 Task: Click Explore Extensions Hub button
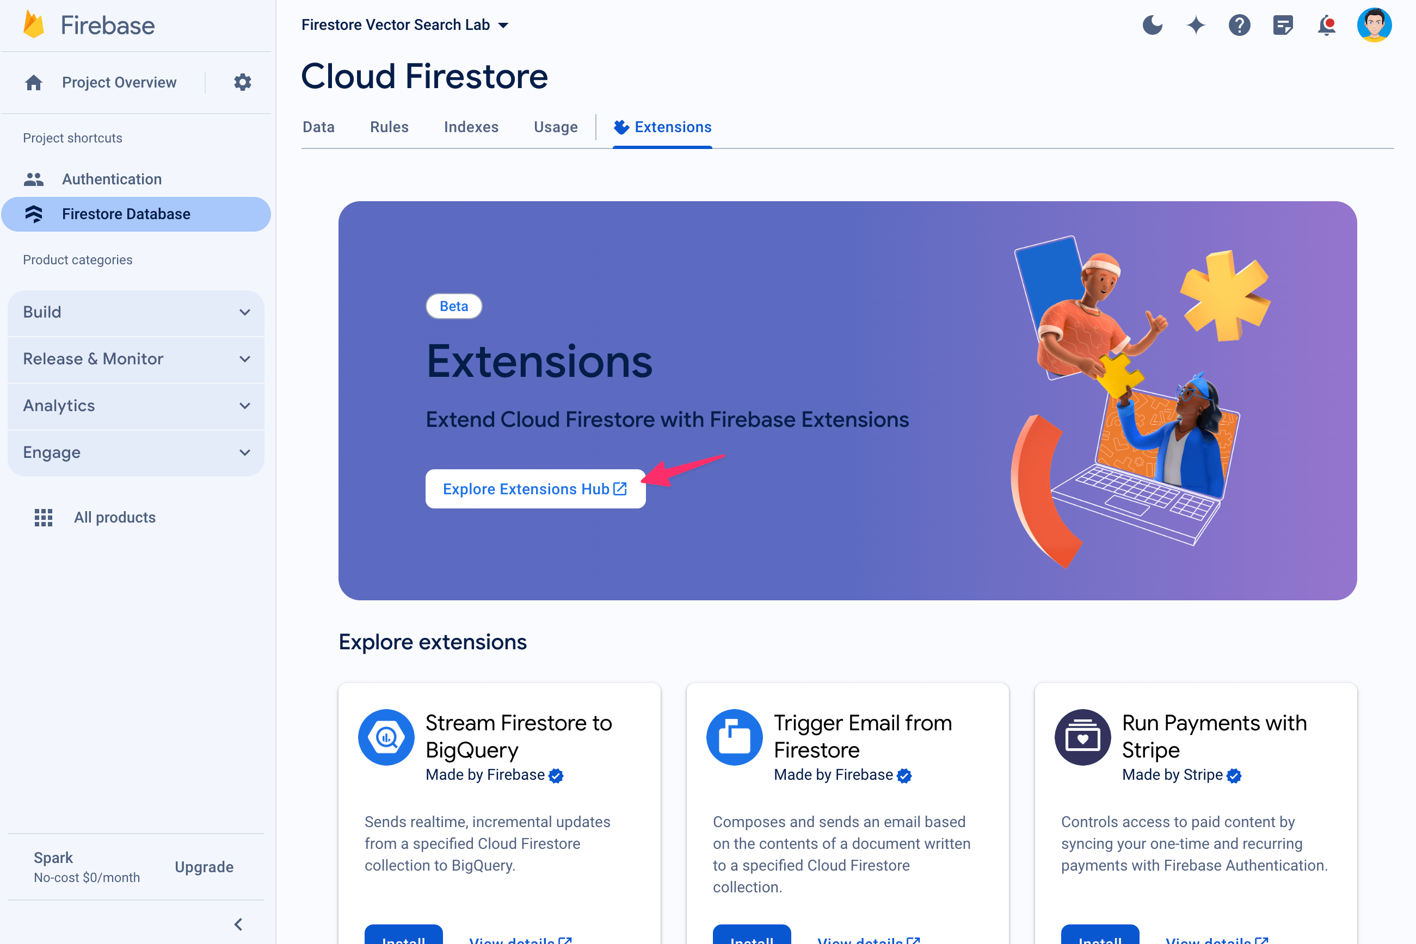coord(533,489)
